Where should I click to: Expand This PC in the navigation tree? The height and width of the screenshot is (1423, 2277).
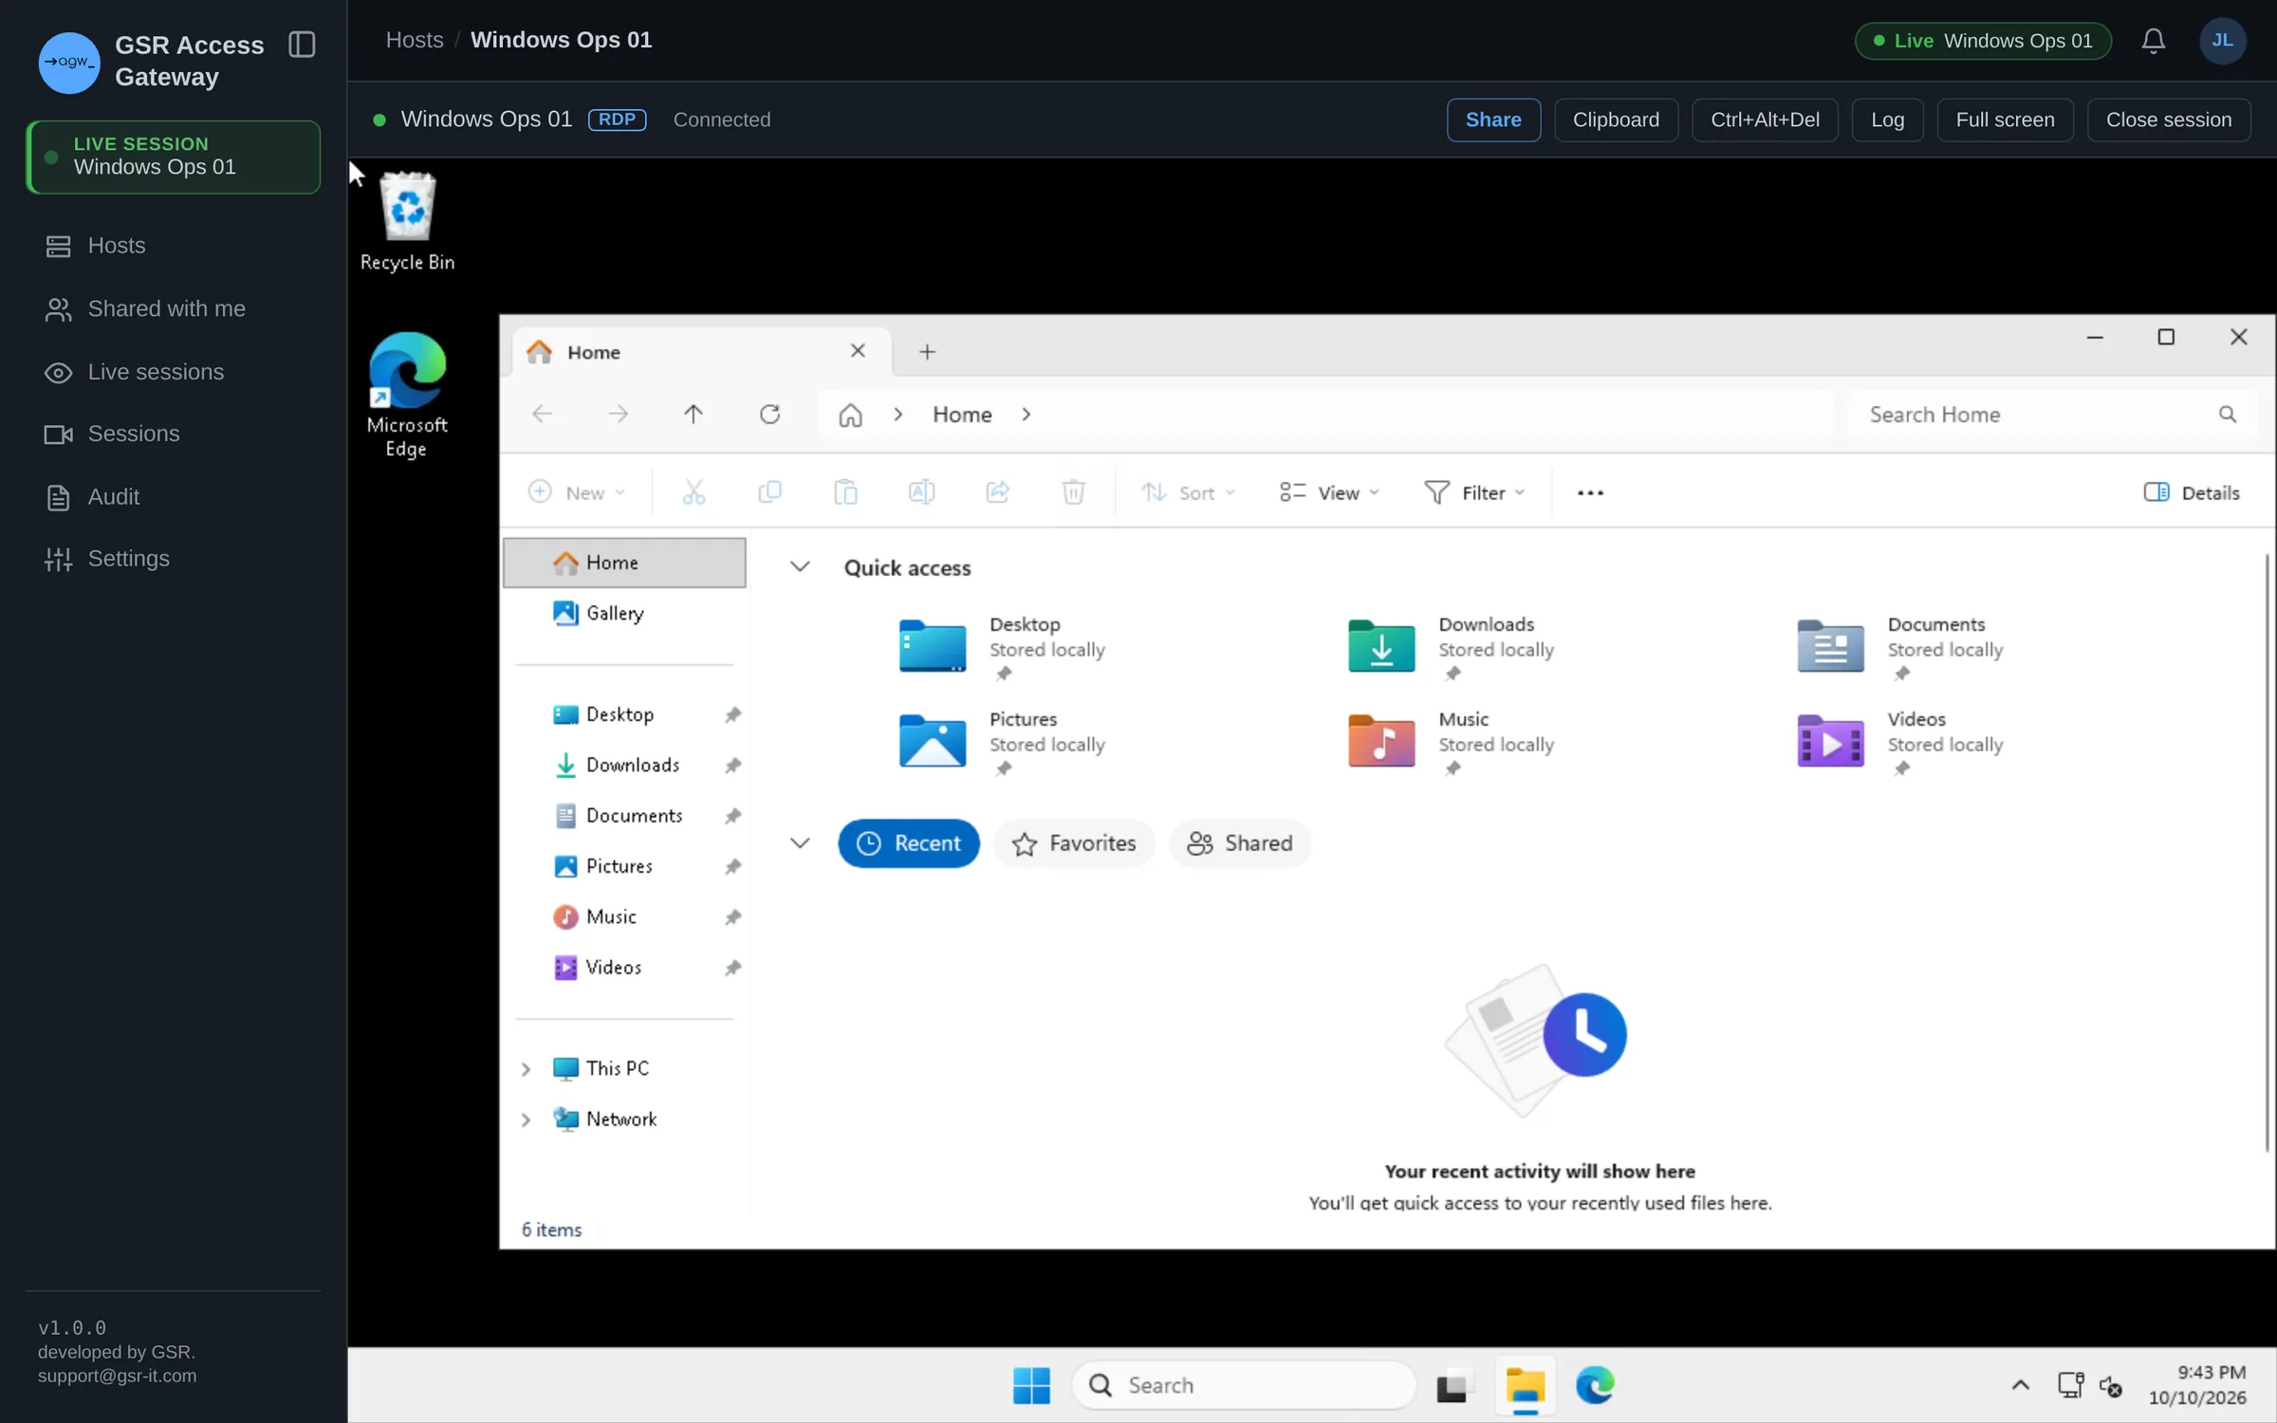[x=526, y=1069]
